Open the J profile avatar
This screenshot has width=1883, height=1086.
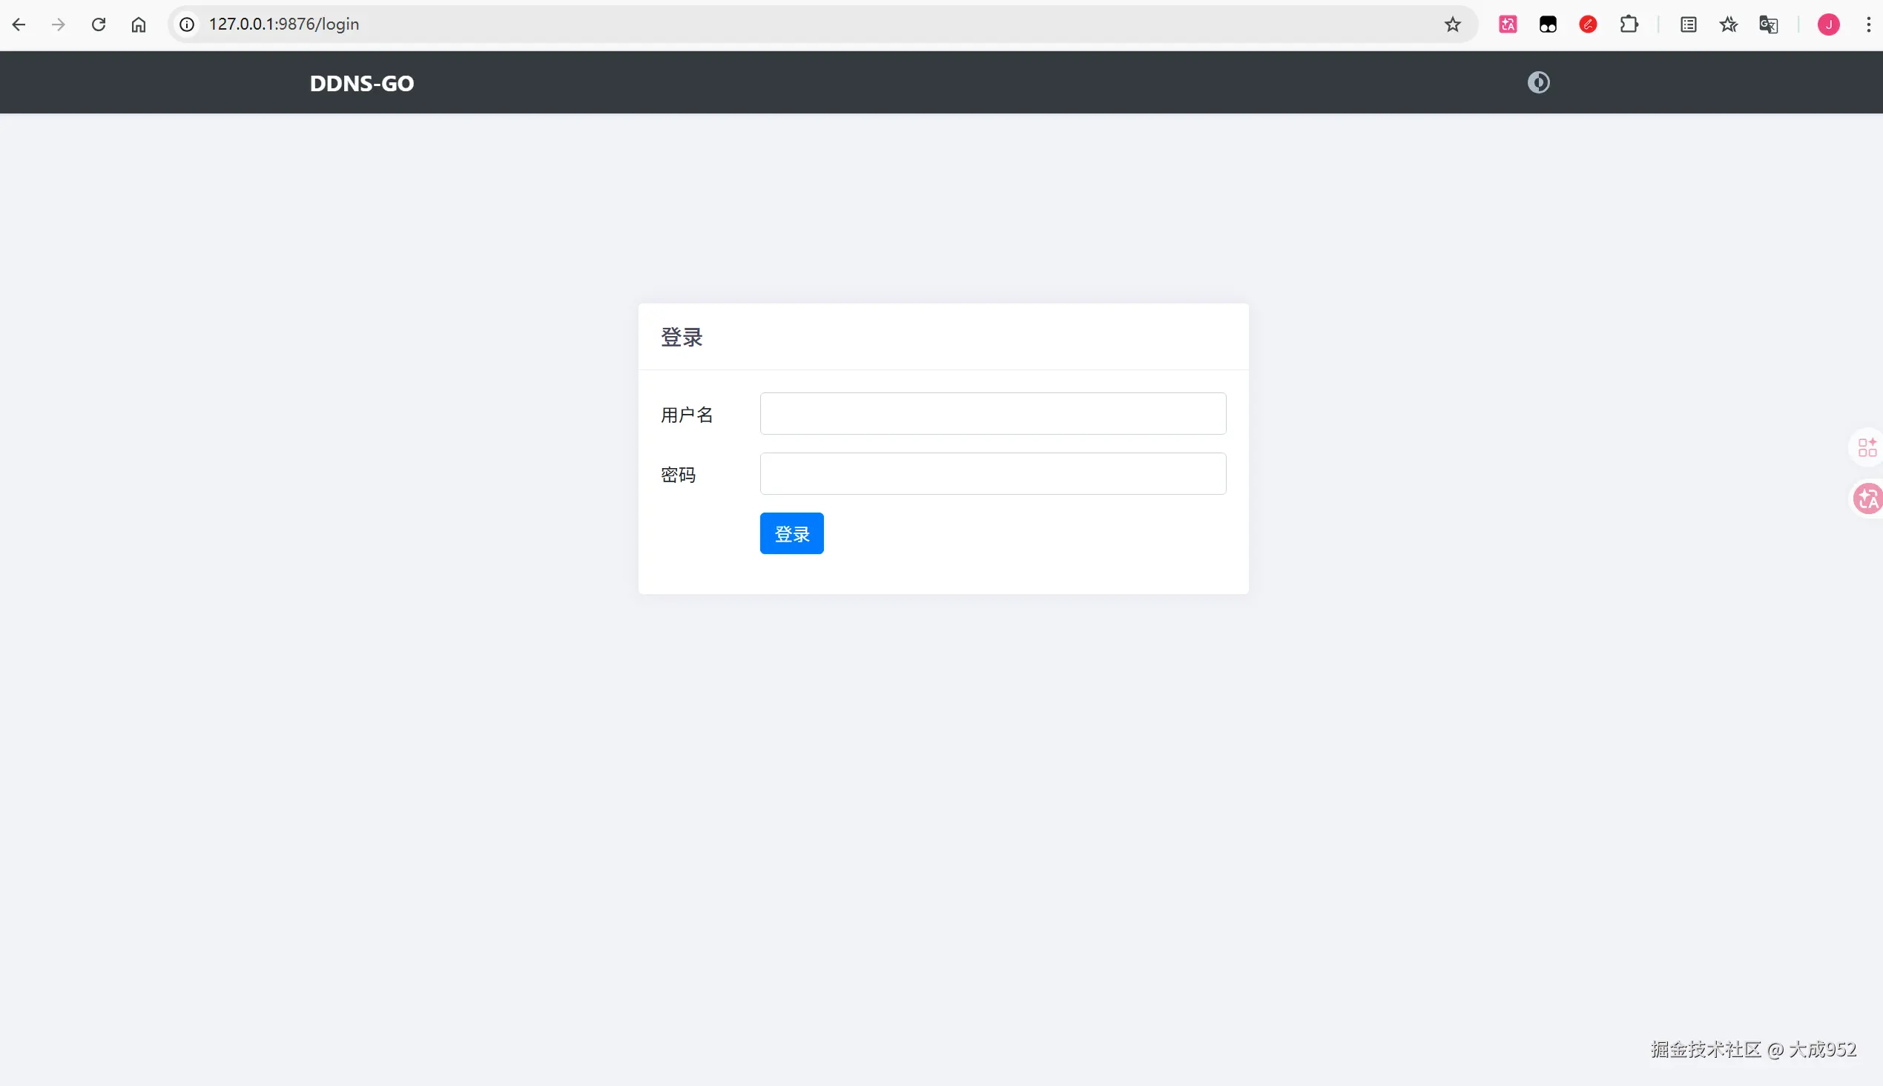coord(1828,24)
